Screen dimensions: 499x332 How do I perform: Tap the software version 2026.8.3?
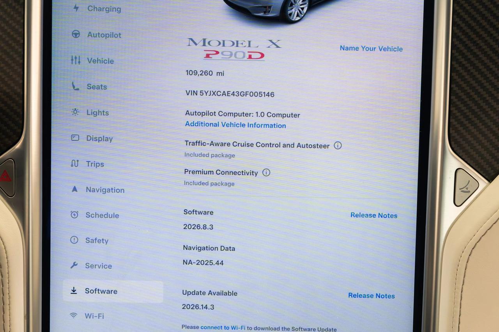[198, 227]
